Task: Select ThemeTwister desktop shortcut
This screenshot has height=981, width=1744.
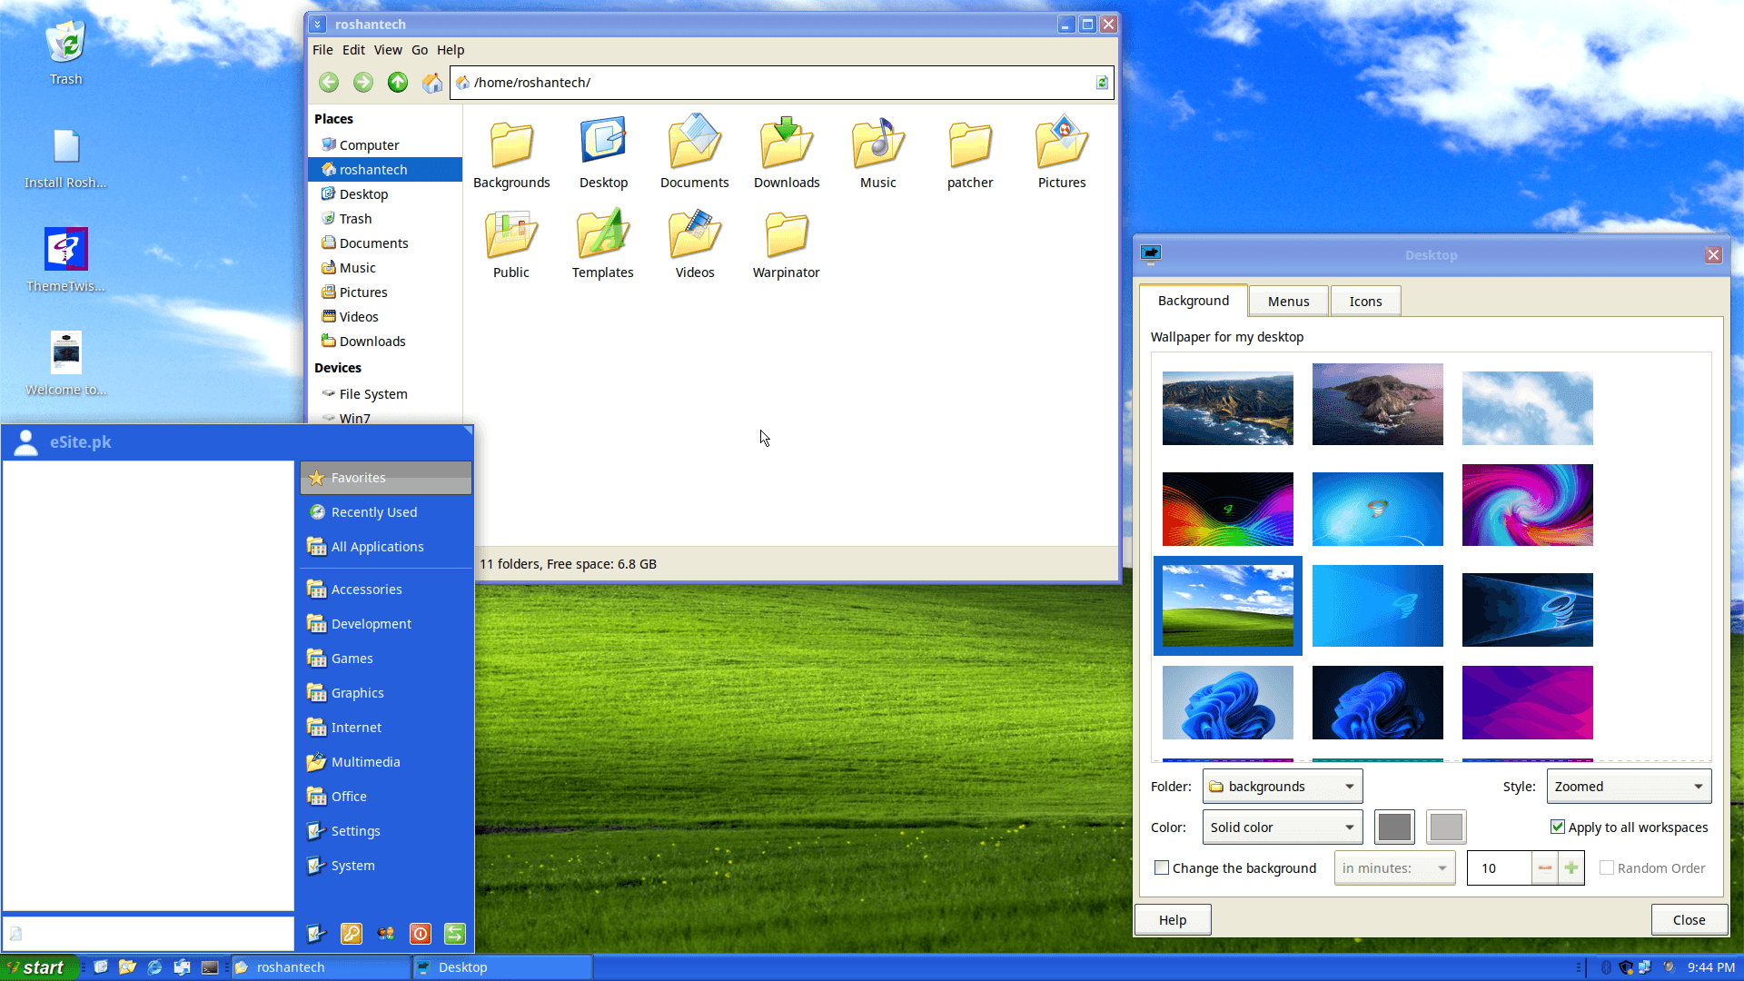Action: (x=65, y=260)
